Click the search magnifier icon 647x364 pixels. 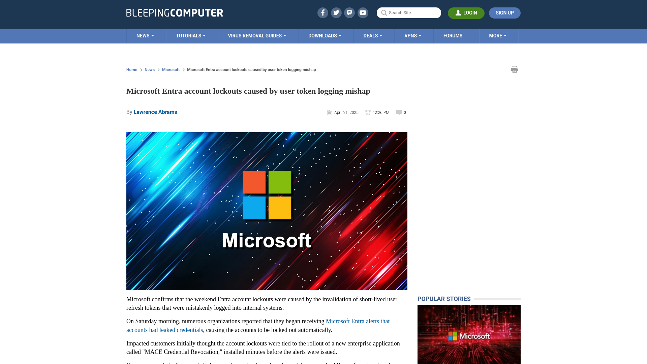coord(384,13)
